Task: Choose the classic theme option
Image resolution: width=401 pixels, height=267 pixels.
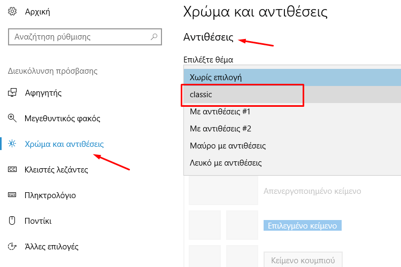Action: click(x=292, y=95)
